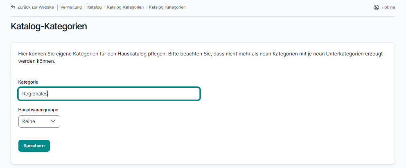Open the Hotline text link

388,7
